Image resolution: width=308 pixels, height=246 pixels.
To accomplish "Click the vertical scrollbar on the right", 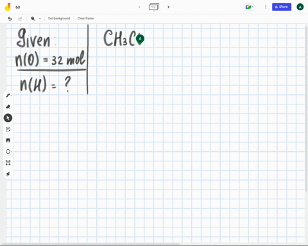I will click(307, 109).
